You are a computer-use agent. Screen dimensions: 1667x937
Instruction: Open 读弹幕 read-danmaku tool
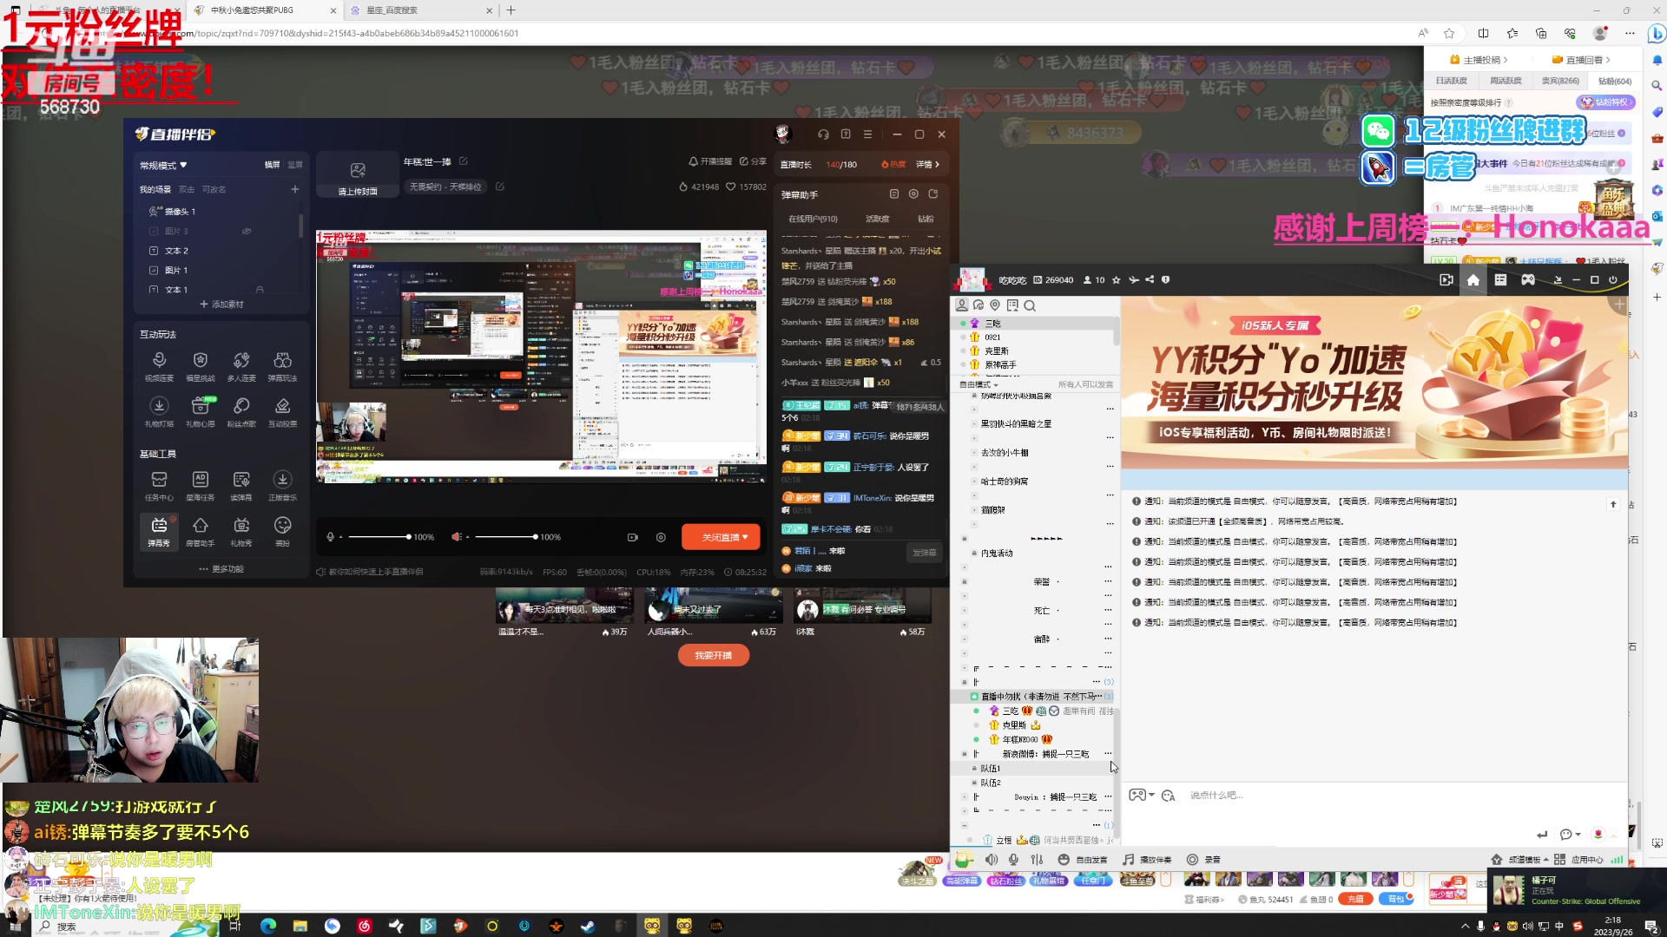[x=241, y=486]
